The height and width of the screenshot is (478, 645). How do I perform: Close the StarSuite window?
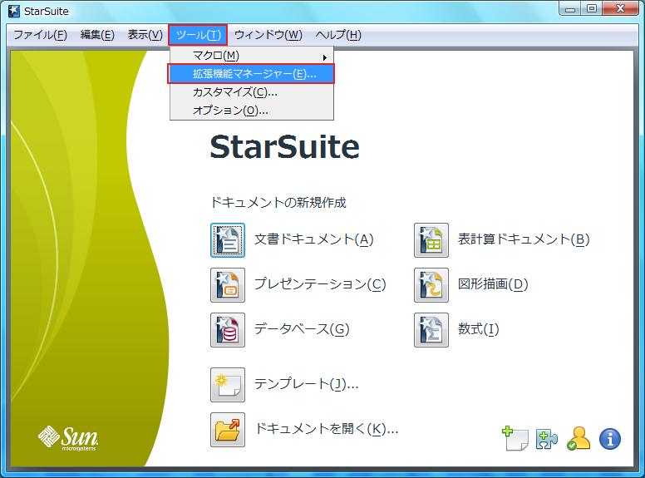point(621,8)
